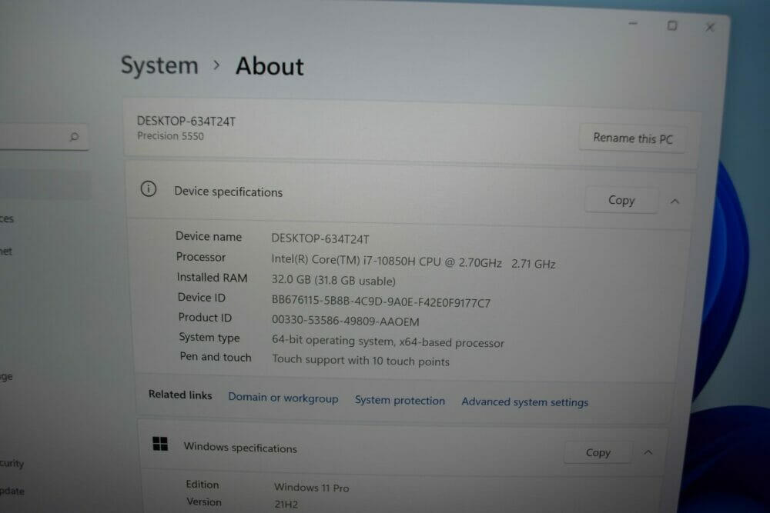Click the Device name label
This screenshot has width=770, height=513.
(209, 236)
